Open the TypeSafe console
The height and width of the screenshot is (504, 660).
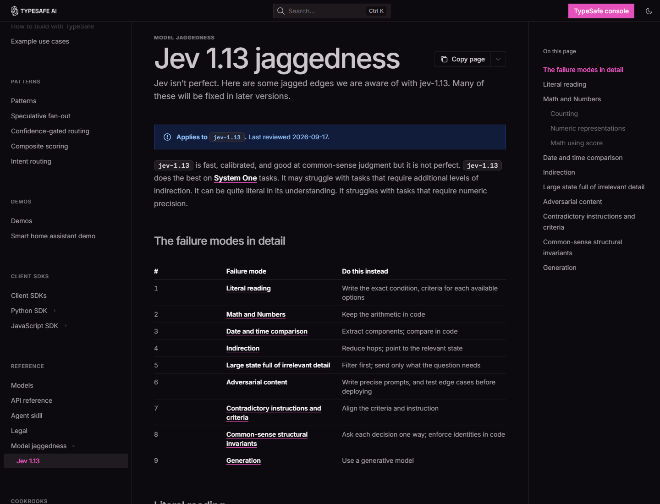[601, 11]
